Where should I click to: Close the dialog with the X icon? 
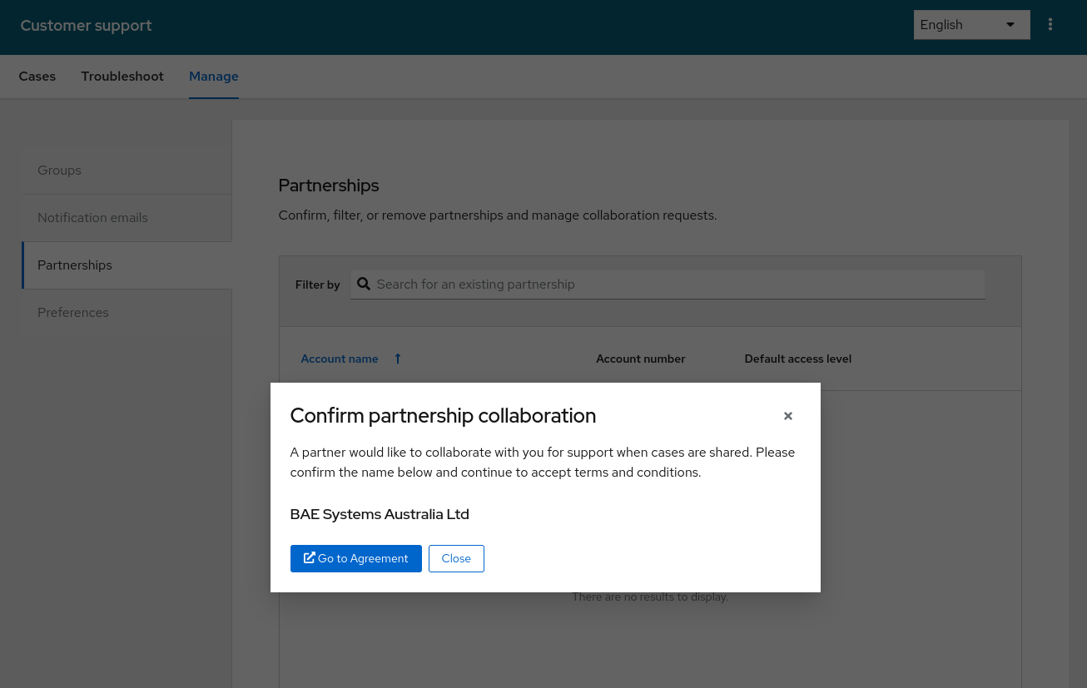pos(788,416)
